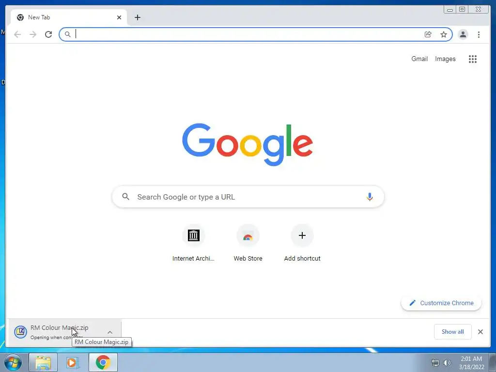Expand RM Colour Magic.zip download options
The height and width of the screenshot is (372, 496).
110,332
